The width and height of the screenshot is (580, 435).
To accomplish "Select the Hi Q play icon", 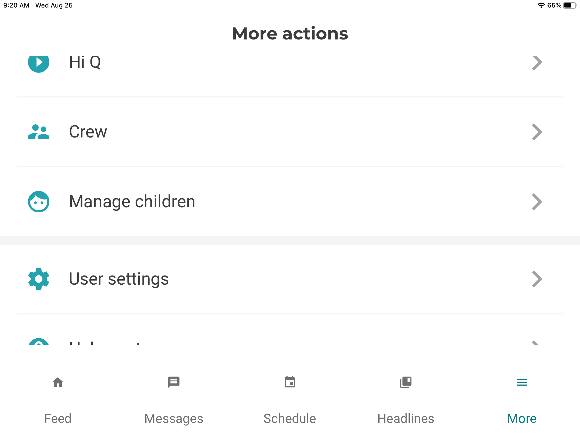I will [x=39, y=63].
